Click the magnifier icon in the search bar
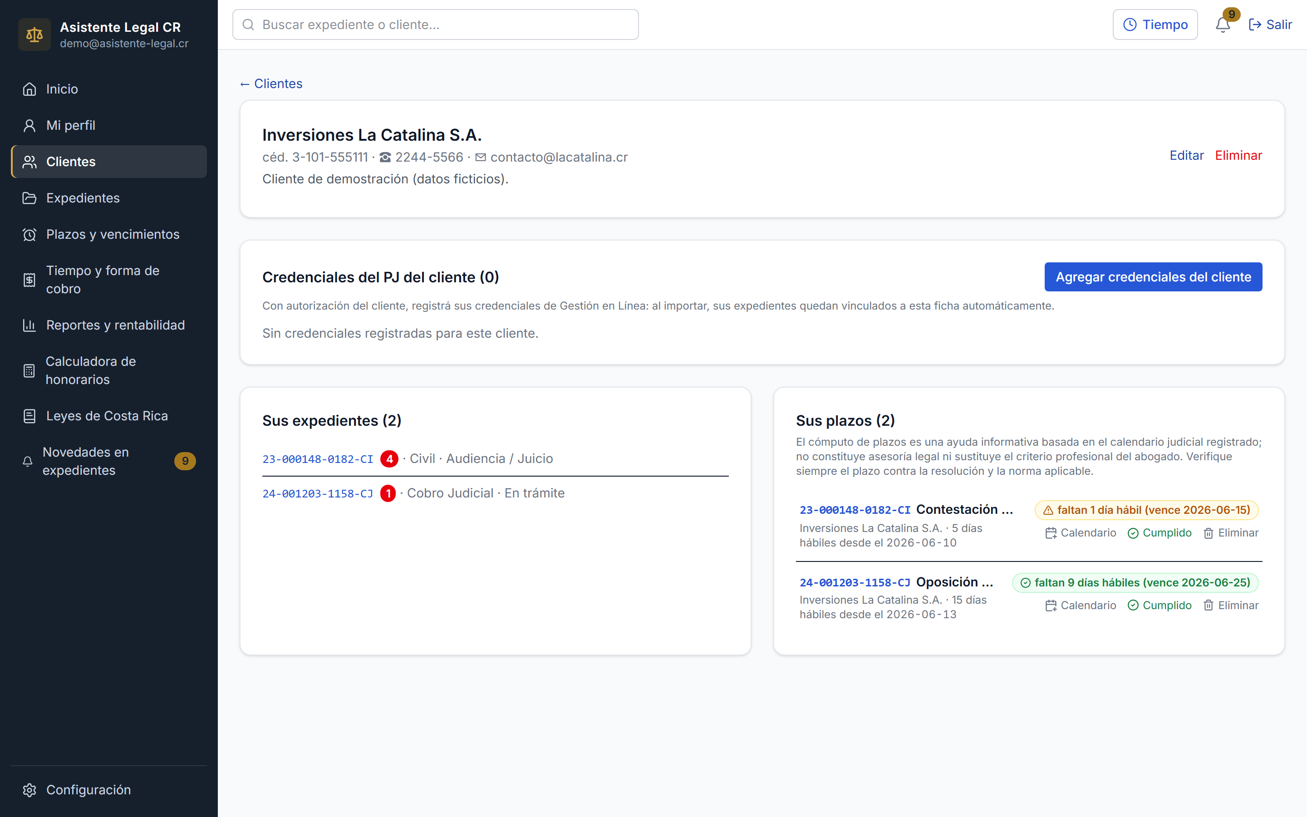The width and height of the screenshot is (1307, 817). [248, 25]
